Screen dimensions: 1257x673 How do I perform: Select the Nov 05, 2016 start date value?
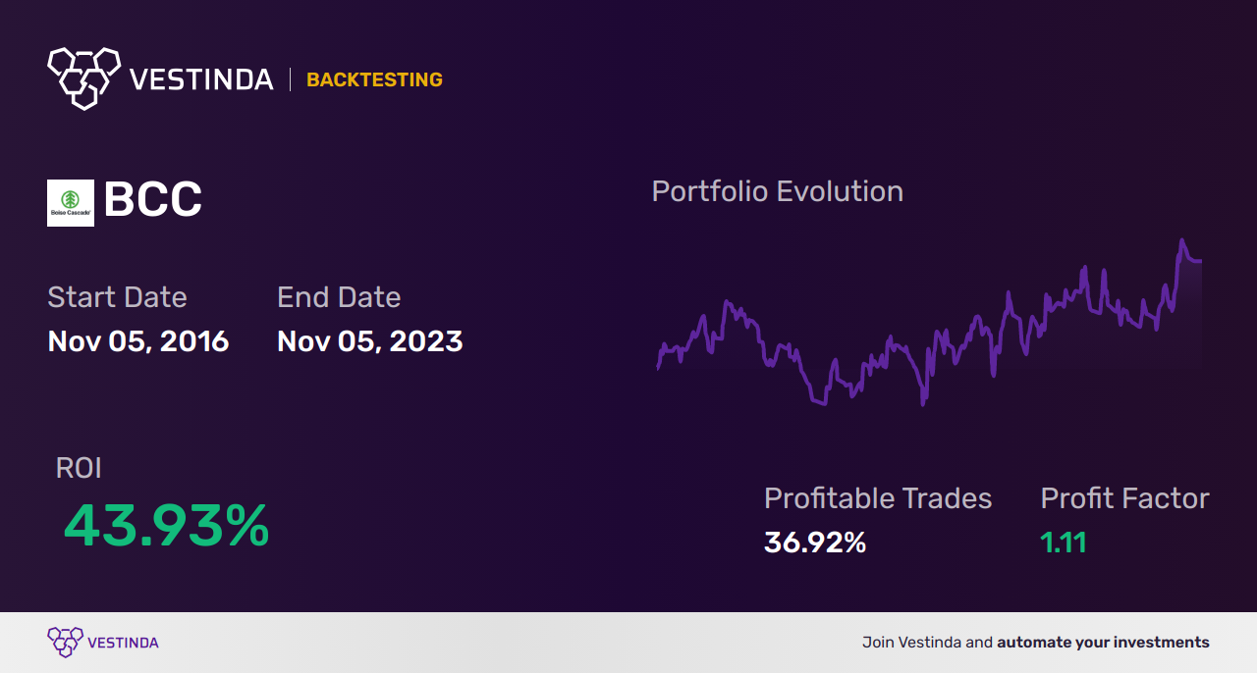138,341
